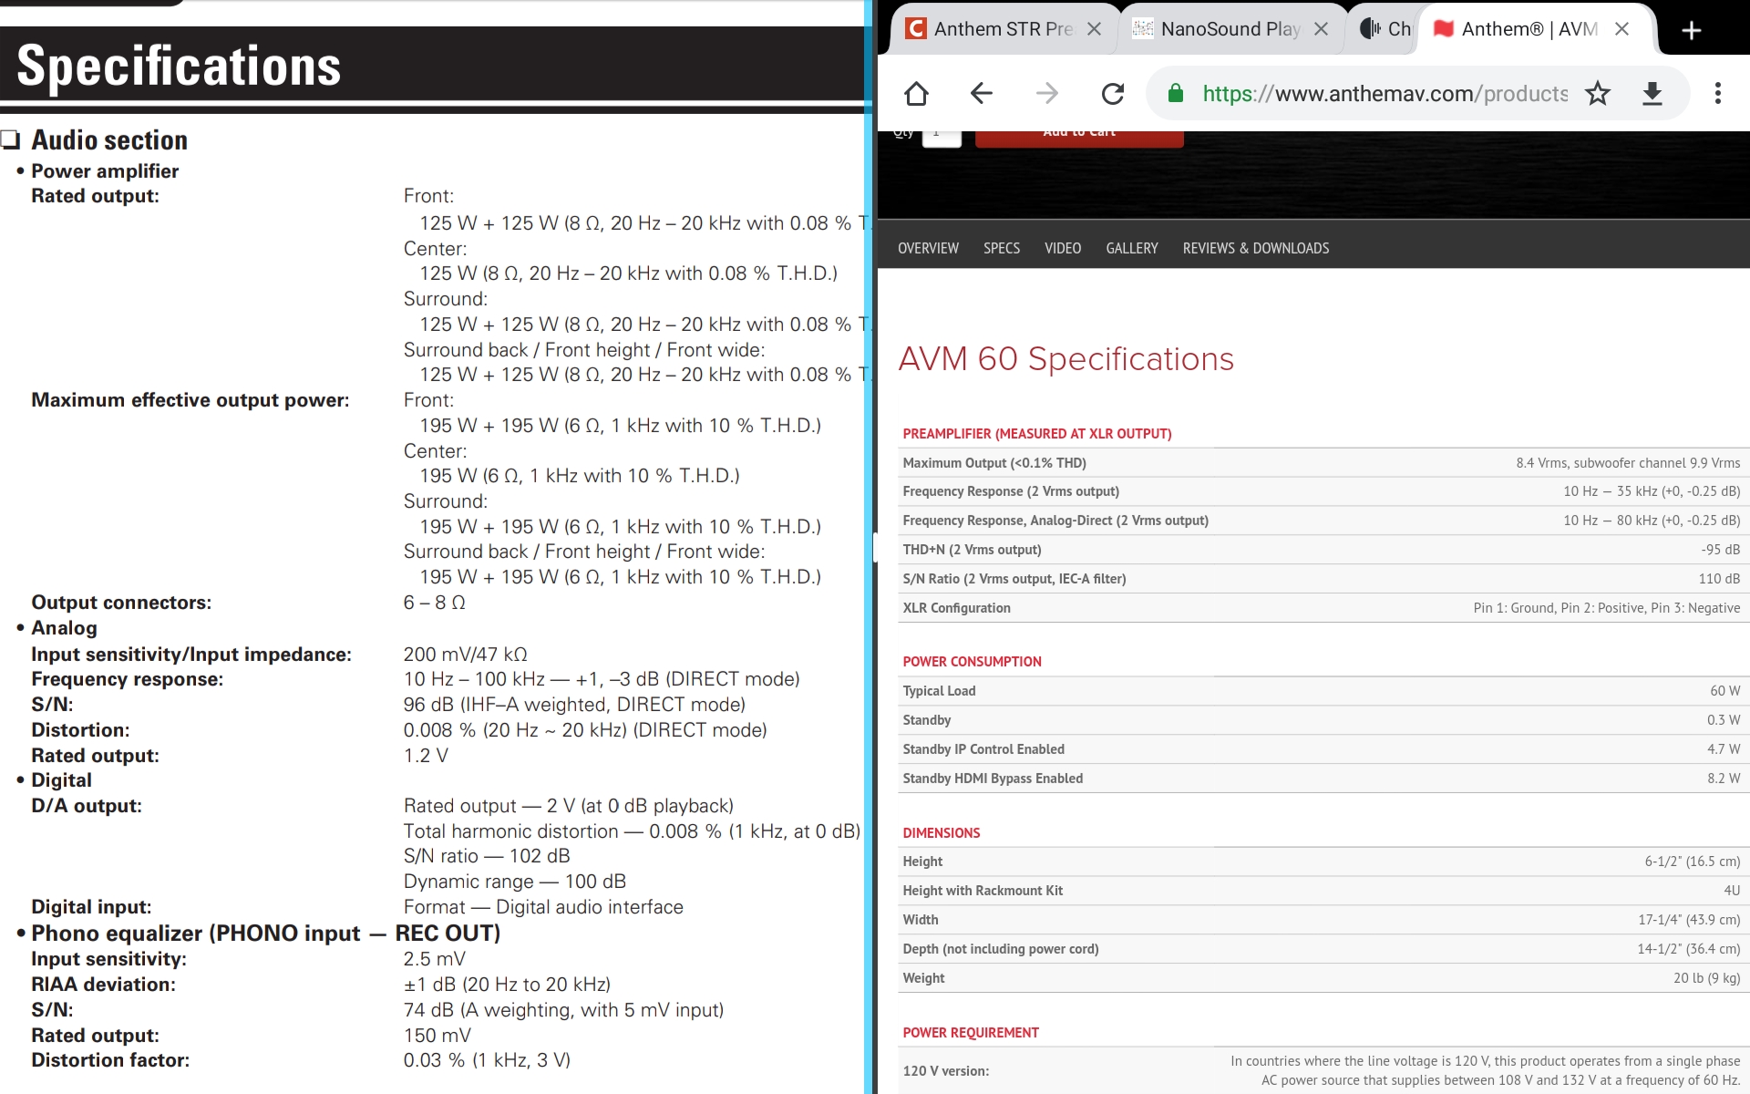This screenshot has width=1750, height=1094.
Task: Click Maximum effective output power label in PDF
Action: pos(190,400)
